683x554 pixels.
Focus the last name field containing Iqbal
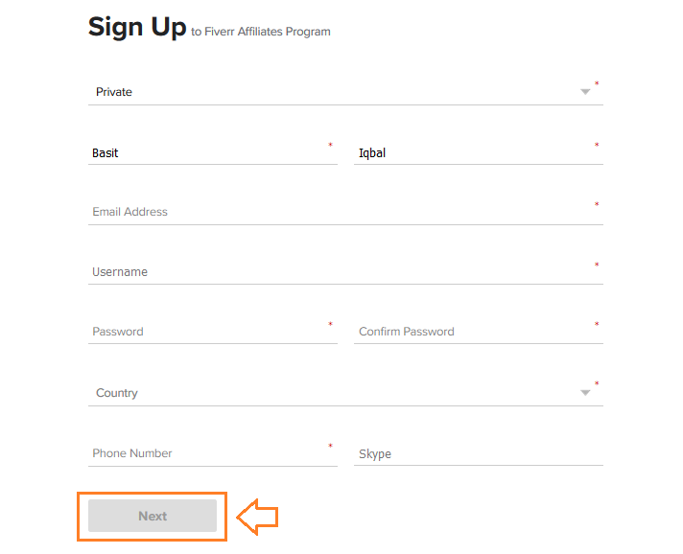[479, 152]
